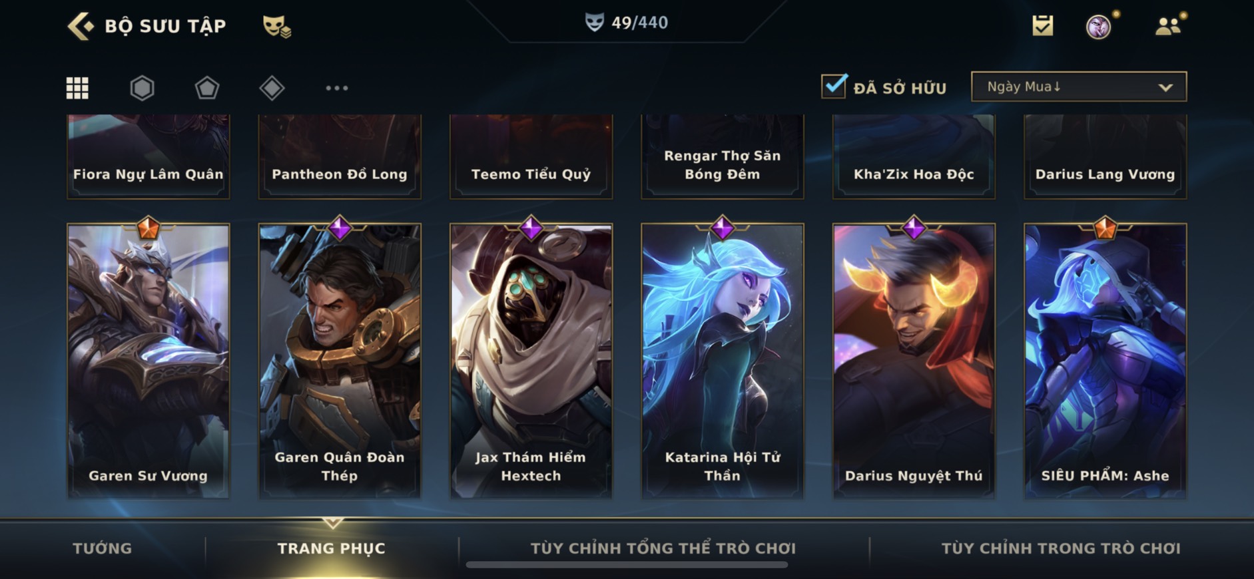The width and height of the screenshot is (1254, 579).
Task: Open the Ngày Mua sort dropdown
Action: click(1079, 87)
